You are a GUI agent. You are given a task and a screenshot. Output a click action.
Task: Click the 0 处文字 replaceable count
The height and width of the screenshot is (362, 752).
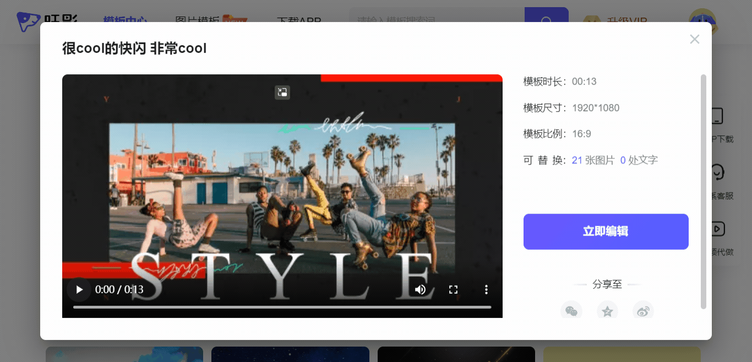point(639,160)
